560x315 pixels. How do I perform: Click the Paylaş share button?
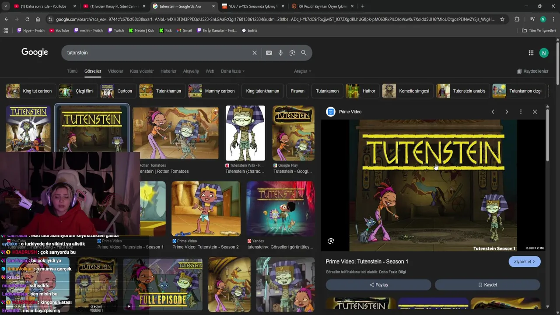coord(378,285)
